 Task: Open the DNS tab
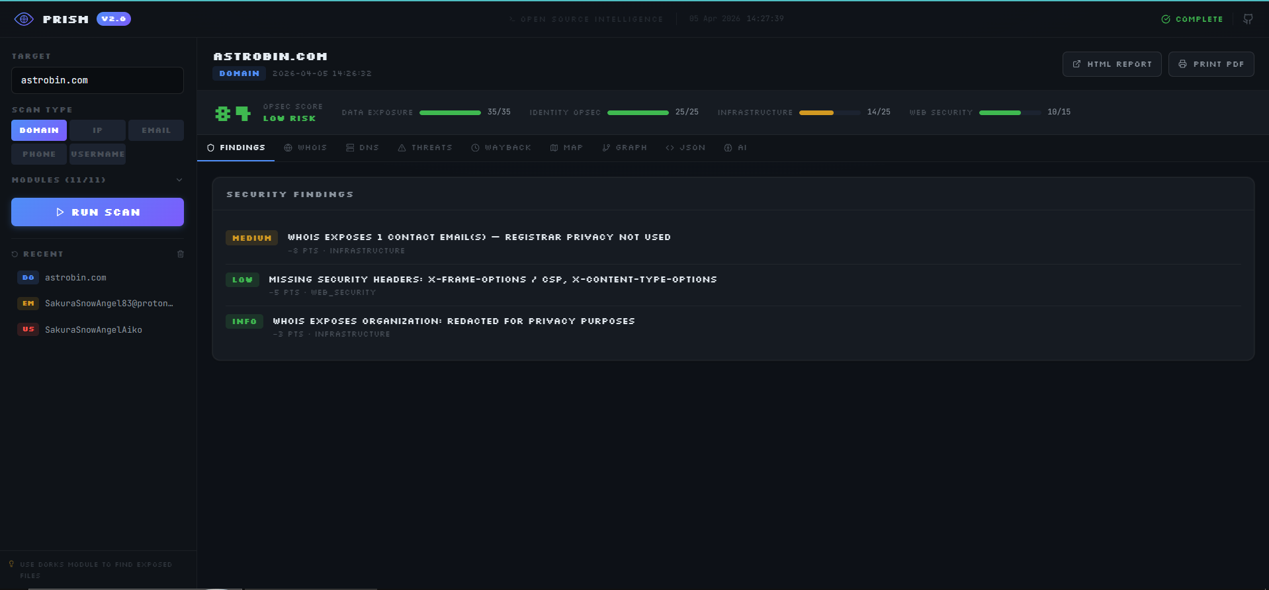(x=363, y=147)
